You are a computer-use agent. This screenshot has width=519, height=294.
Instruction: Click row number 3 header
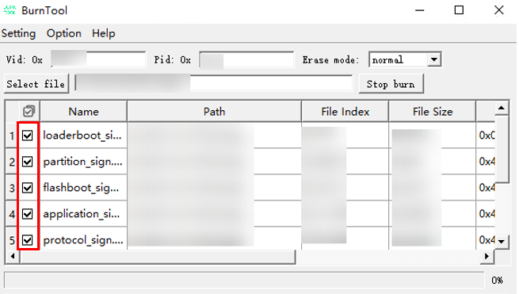pyautogui.click(x=12, y=188)
